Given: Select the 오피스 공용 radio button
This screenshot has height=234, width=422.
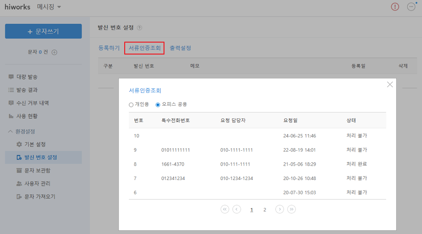Looking at the screenshot, I should pos(158,104).
